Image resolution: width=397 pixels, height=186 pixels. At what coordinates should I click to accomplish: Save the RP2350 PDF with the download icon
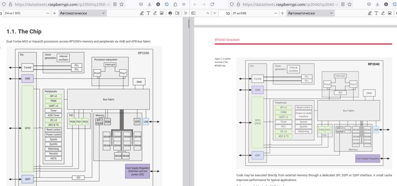point(177,13)
